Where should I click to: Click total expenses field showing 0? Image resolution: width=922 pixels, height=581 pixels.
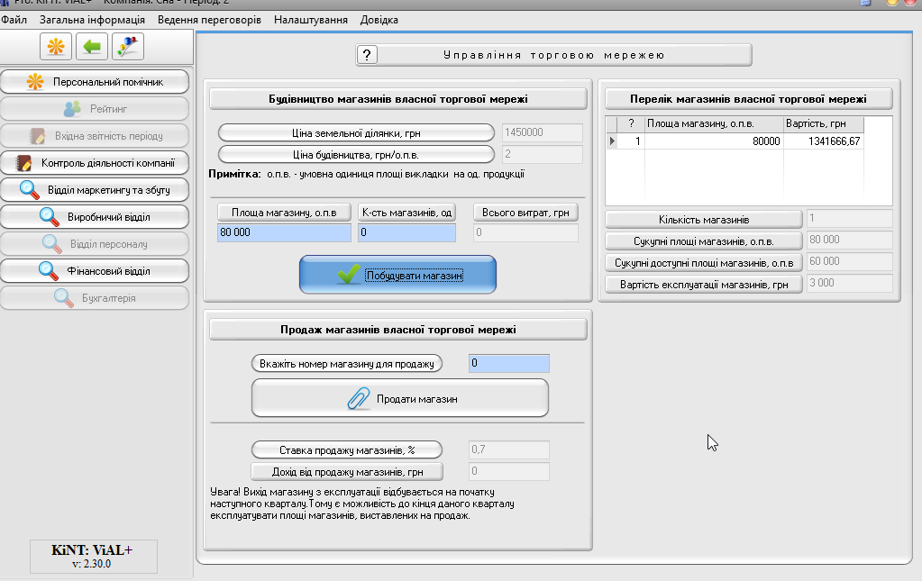tap(525, 232)
